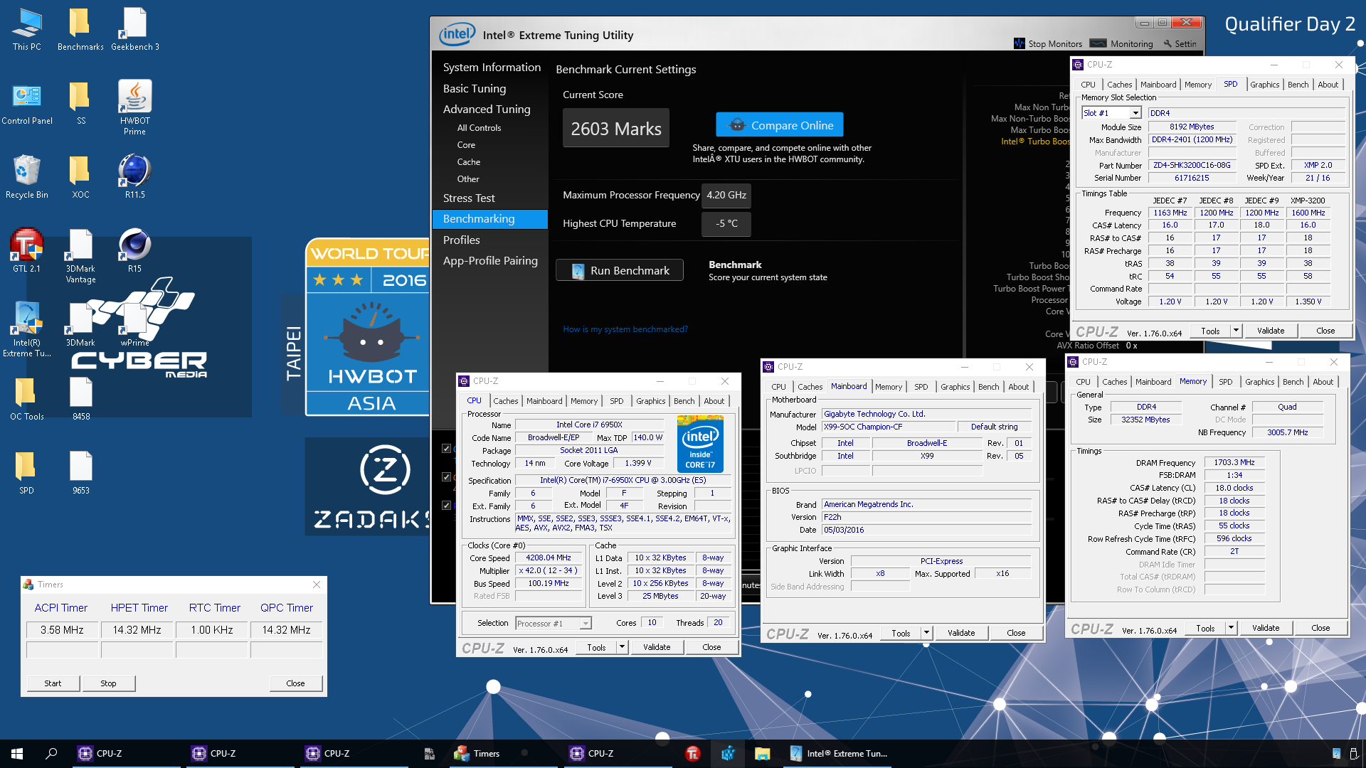Switch to Graphics tab in CPU-Z SPD window
Screen dimensions: 1366x768
[x=1264, y=85]
